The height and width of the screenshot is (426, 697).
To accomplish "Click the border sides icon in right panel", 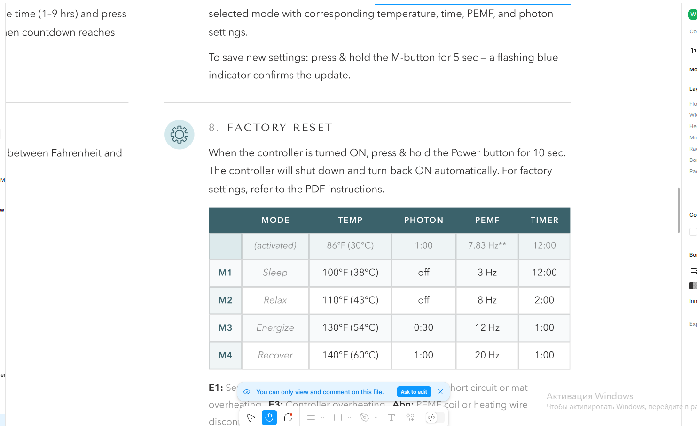I will coord(693,271).
